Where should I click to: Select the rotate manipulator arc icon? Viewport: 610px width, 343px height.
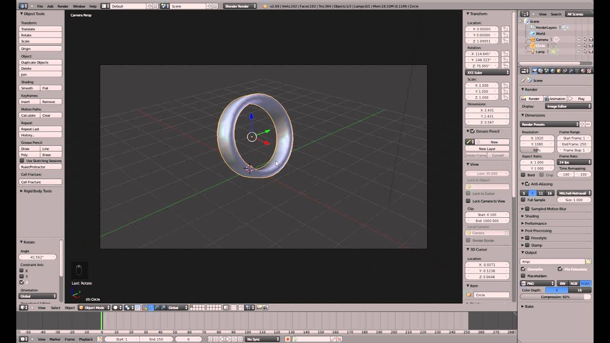pyautogui.click(x=157, y=308)
